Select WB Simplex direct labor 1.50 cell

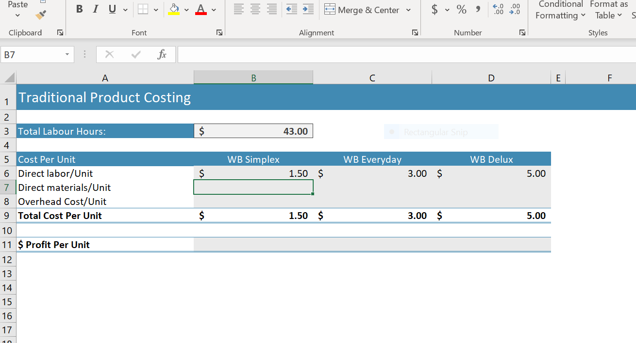pos(253,173)
